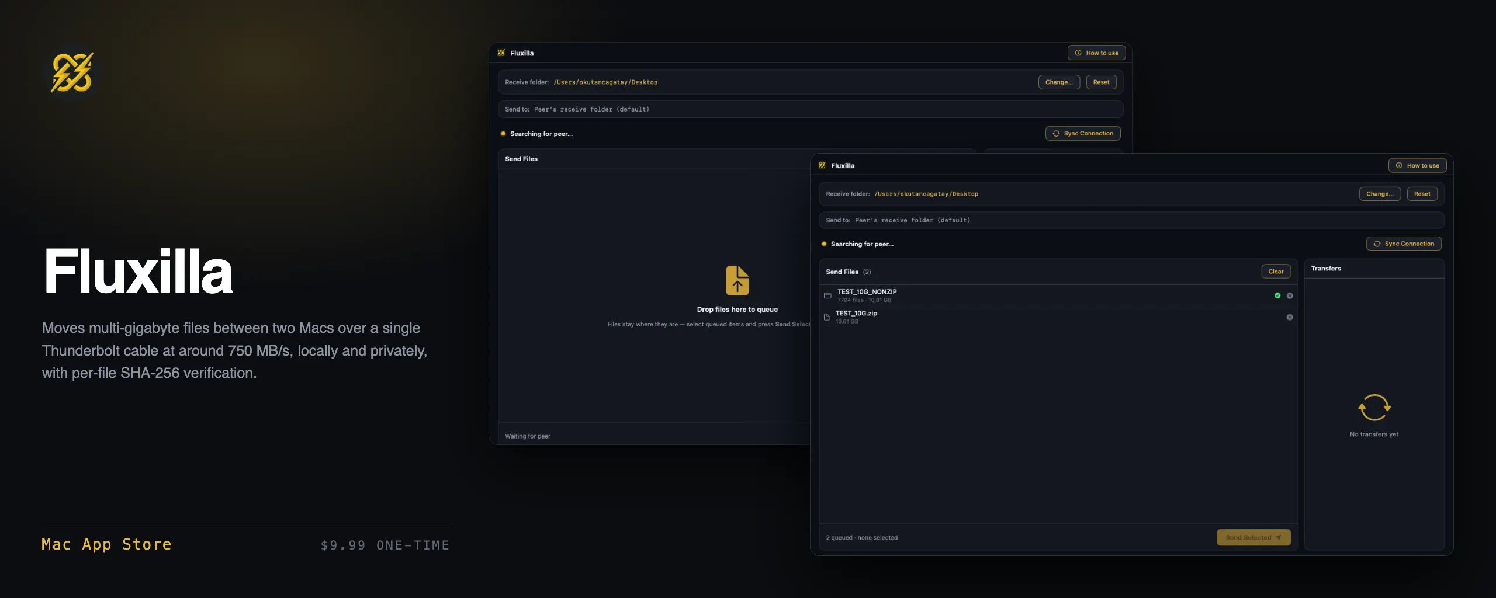1496x598 pixels.
Task: Click the "7704 files · 10,81 GB" size text
Action: 864,300
